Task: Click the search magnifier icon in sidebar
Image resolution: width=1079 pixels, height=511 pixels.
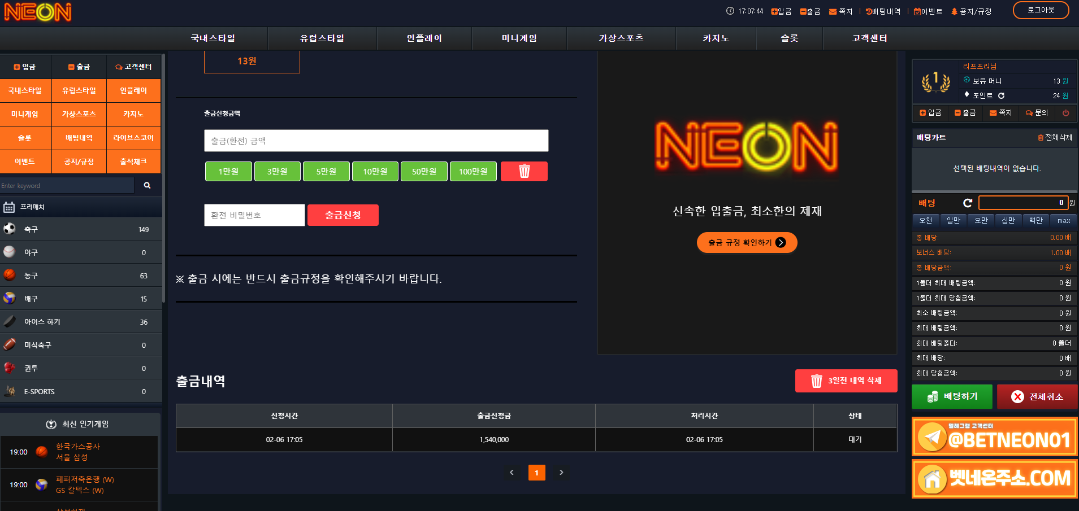Action: coord(147,185)
